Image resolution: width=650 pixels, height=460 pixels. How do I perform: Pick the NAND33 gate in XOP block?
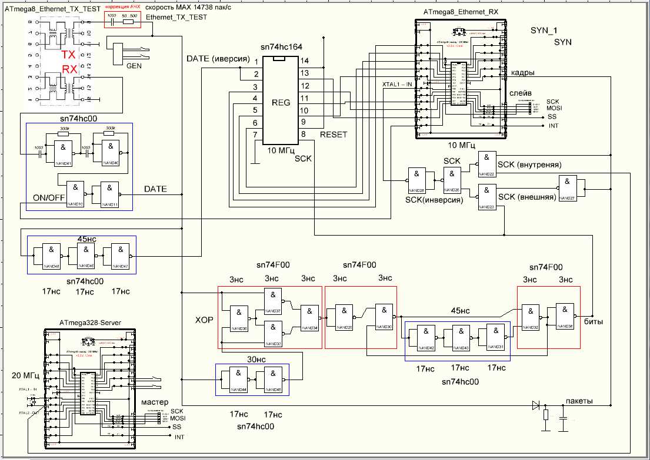273,334
